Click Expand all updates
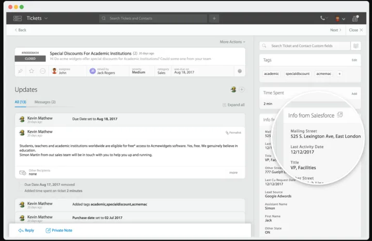The height and width of the screenshot is (241, 372). pos(234,105)
